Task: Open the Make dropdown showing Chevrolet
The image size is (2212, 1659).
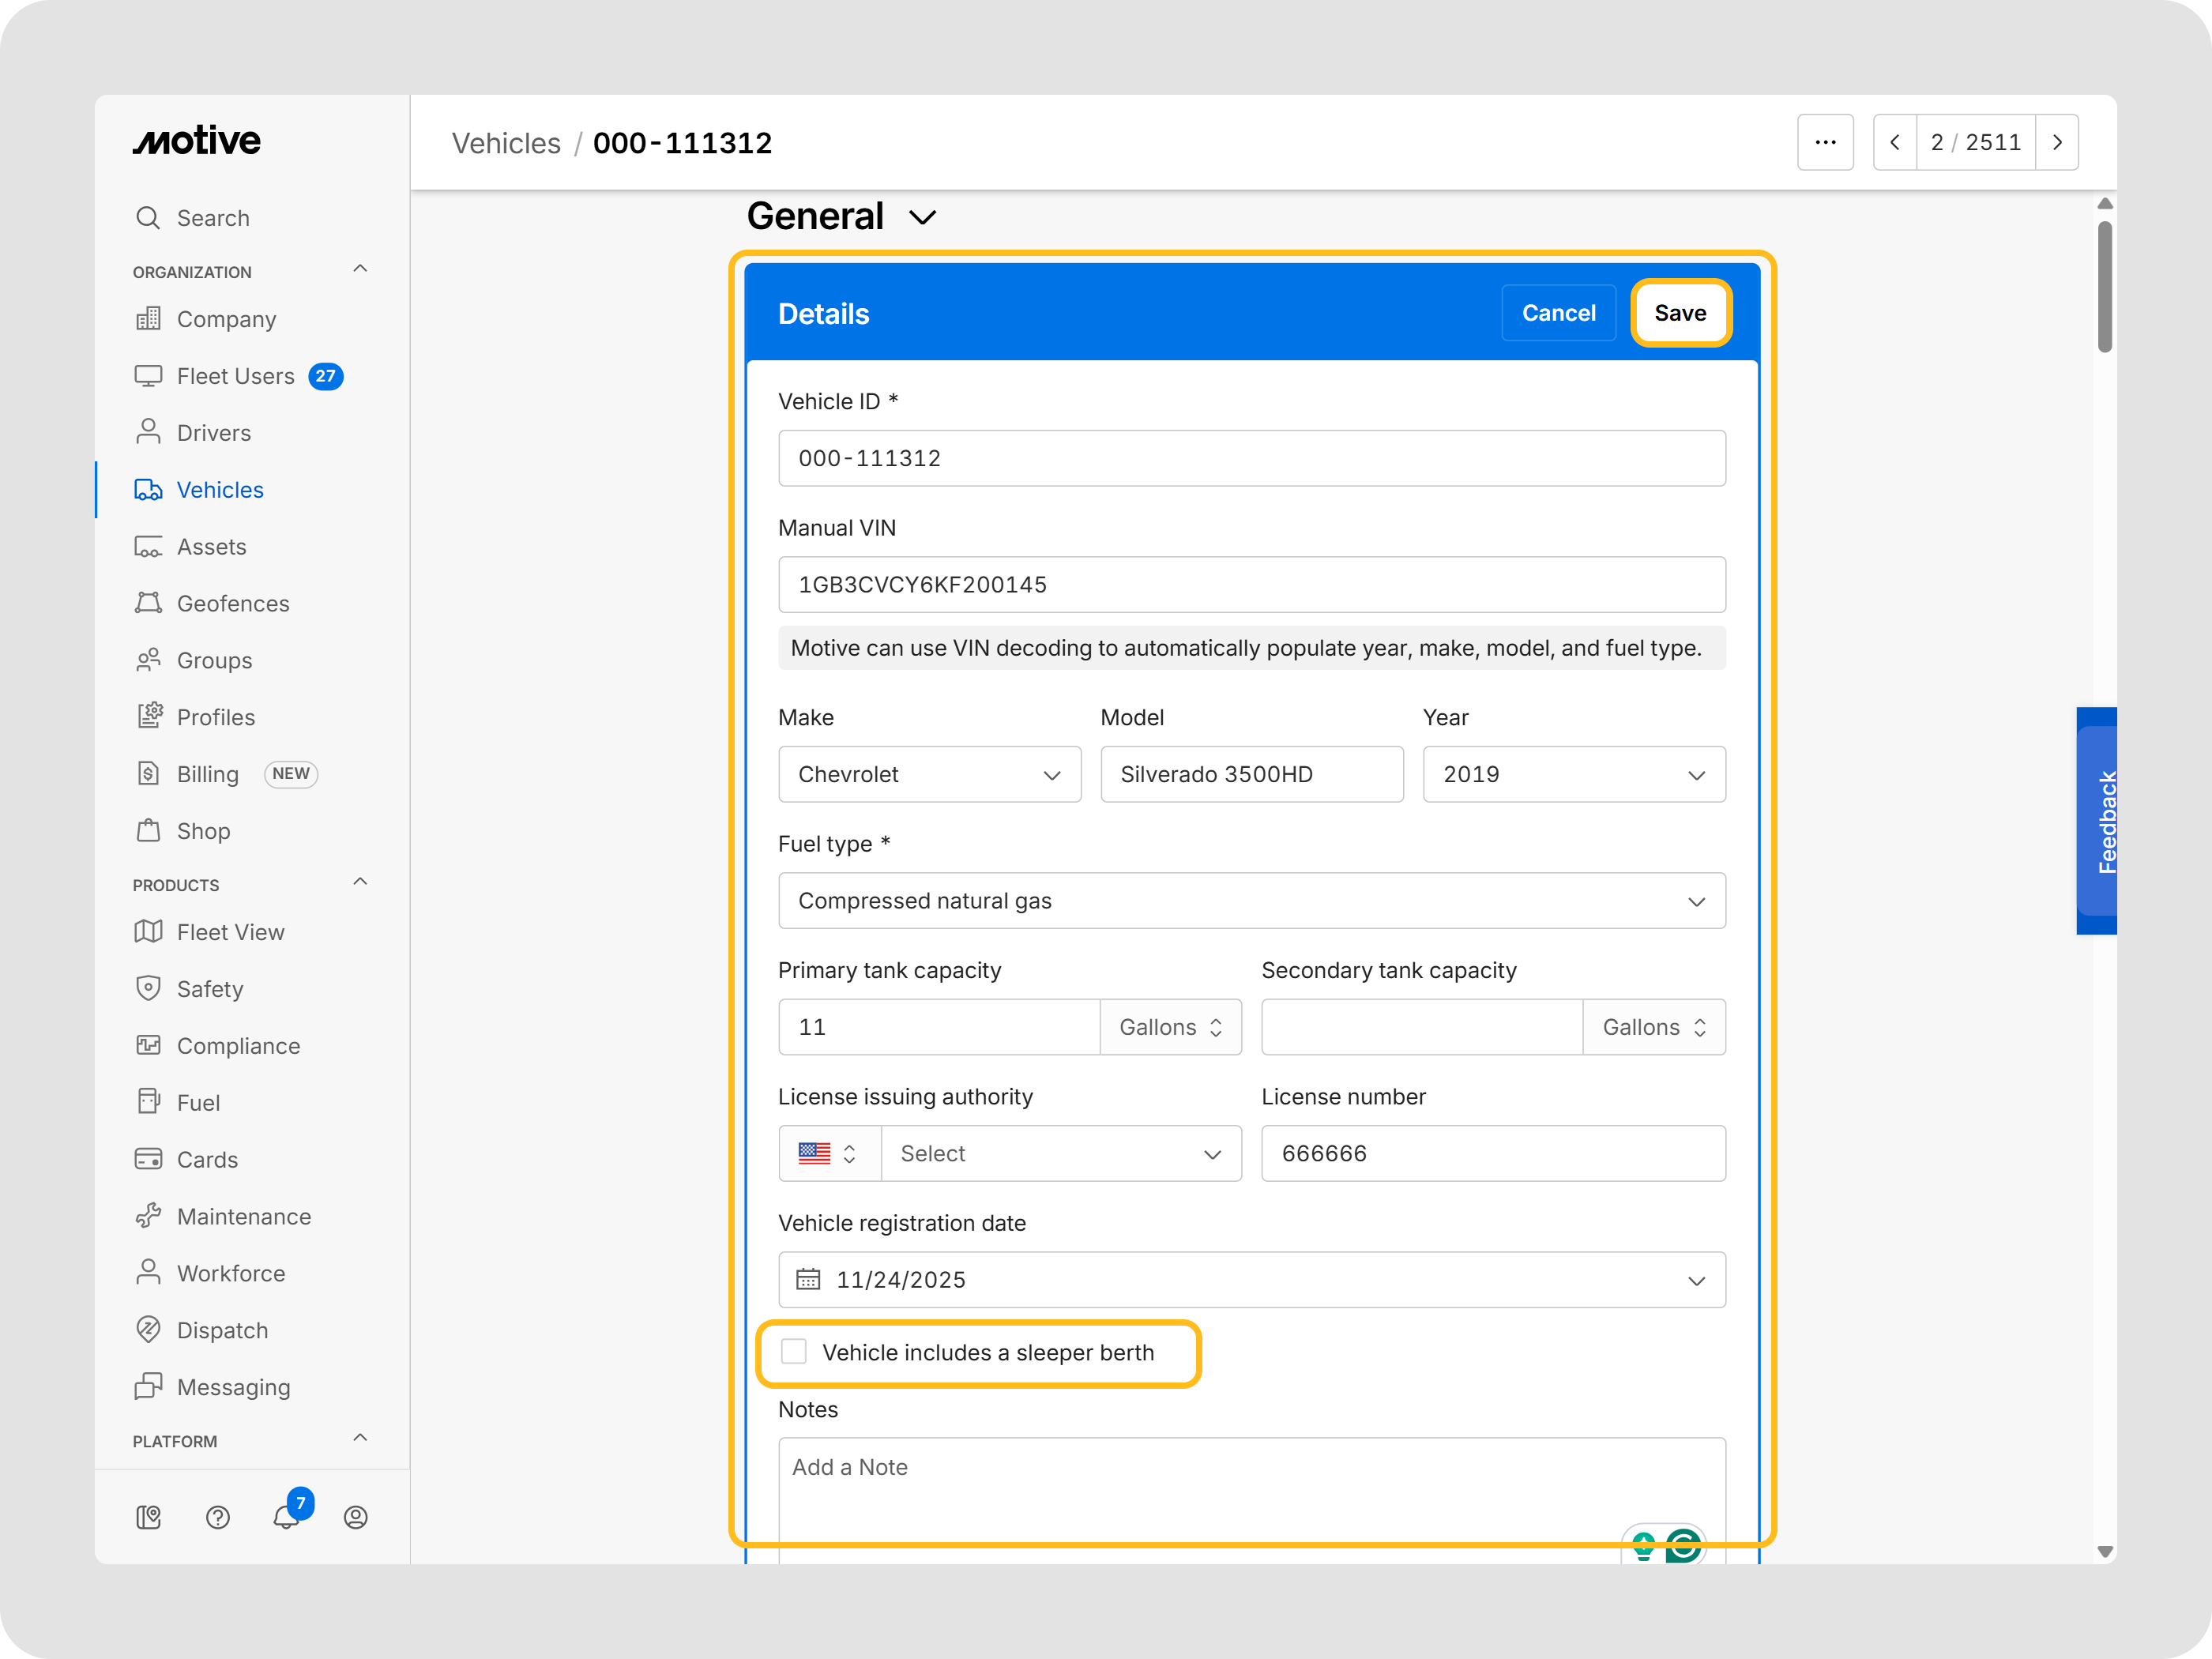Action: tap(929, 774)
